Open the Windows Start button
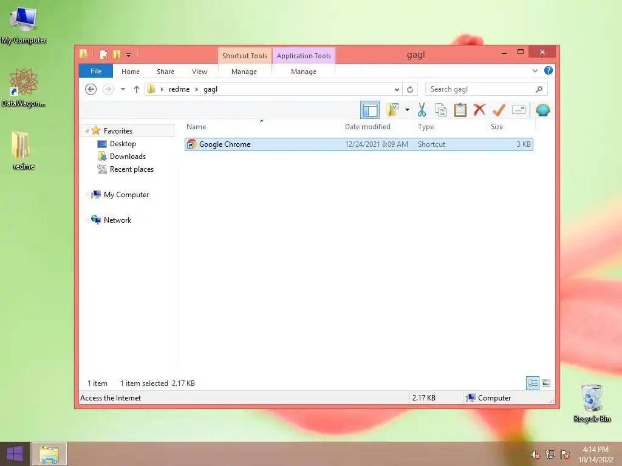 coord(15,454)
